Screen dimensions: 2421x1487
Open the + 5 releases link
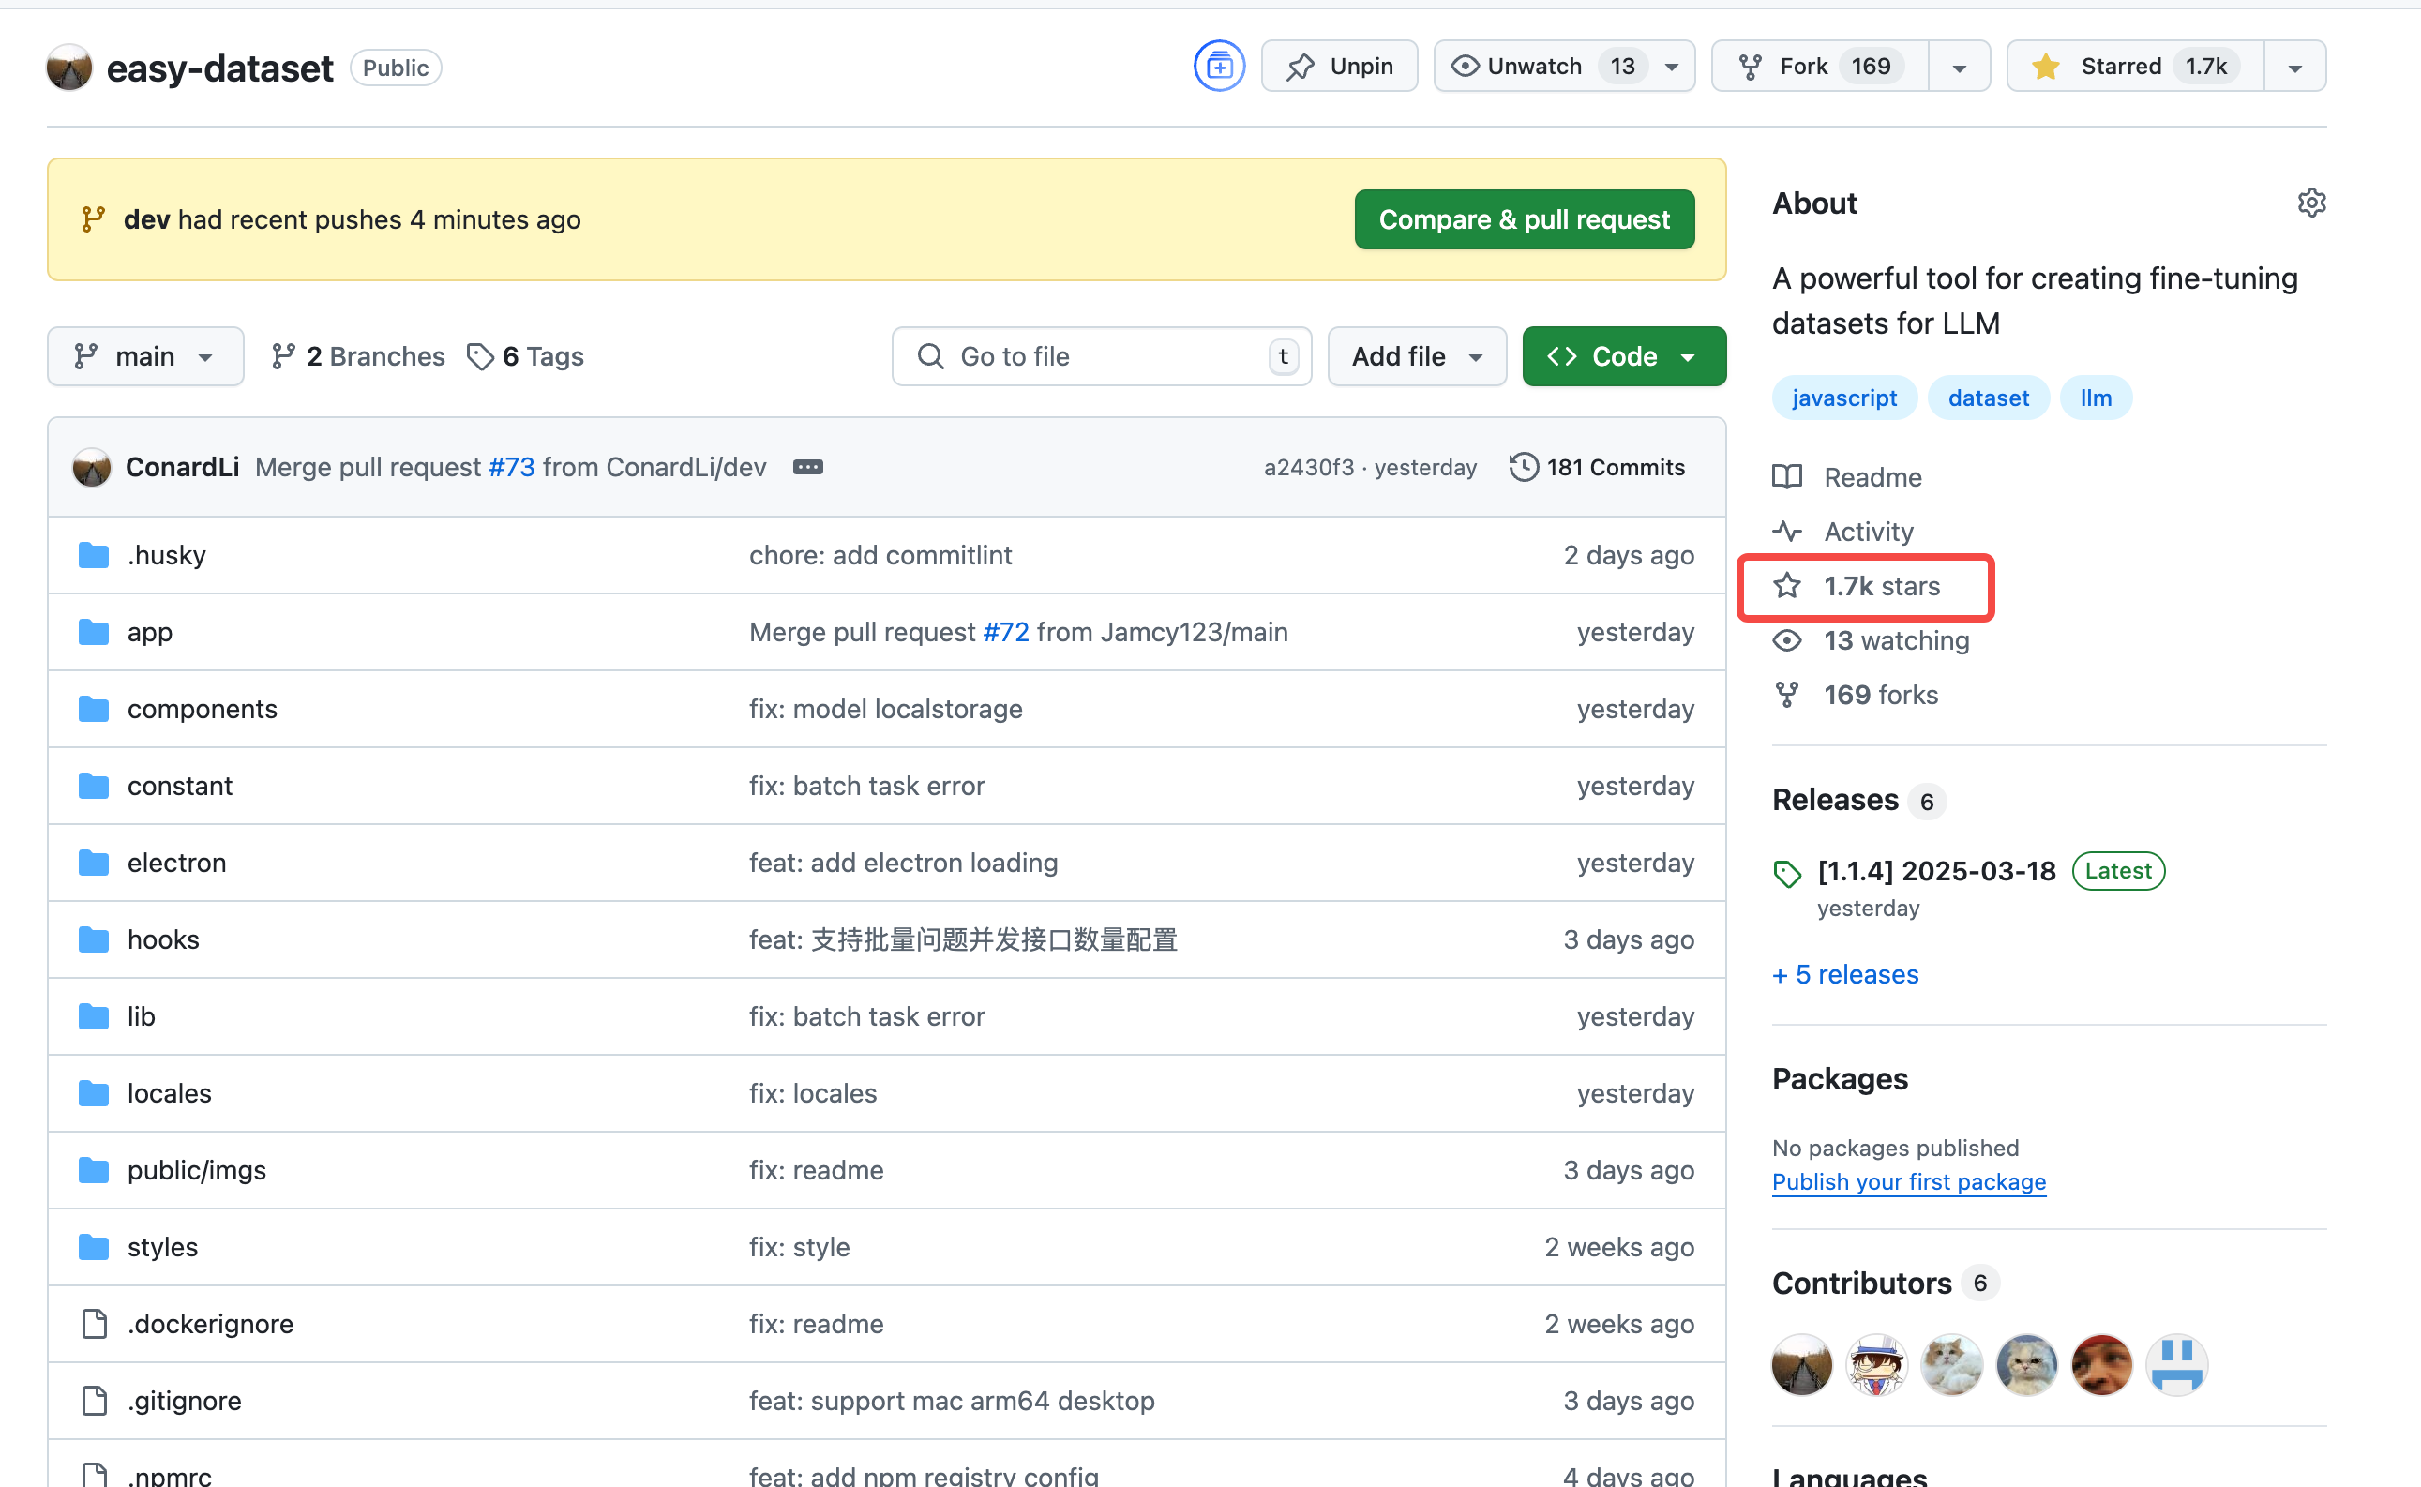(x=1844, y=973)
